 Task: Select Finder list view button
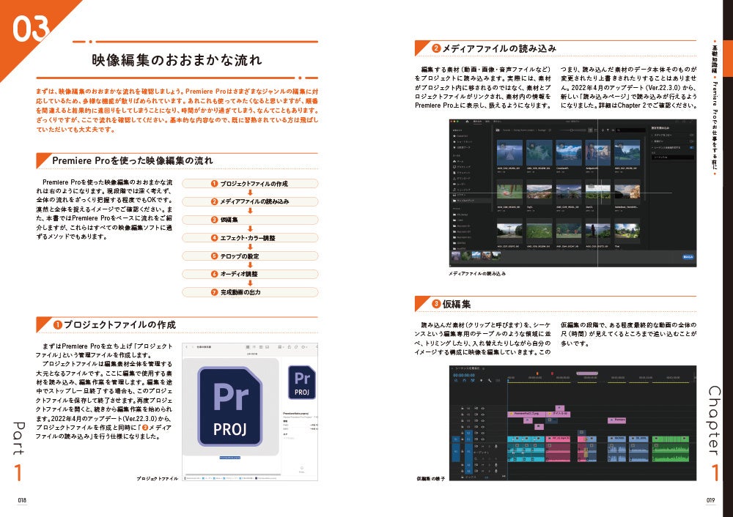pyautogui.click(x=254, y=347)
